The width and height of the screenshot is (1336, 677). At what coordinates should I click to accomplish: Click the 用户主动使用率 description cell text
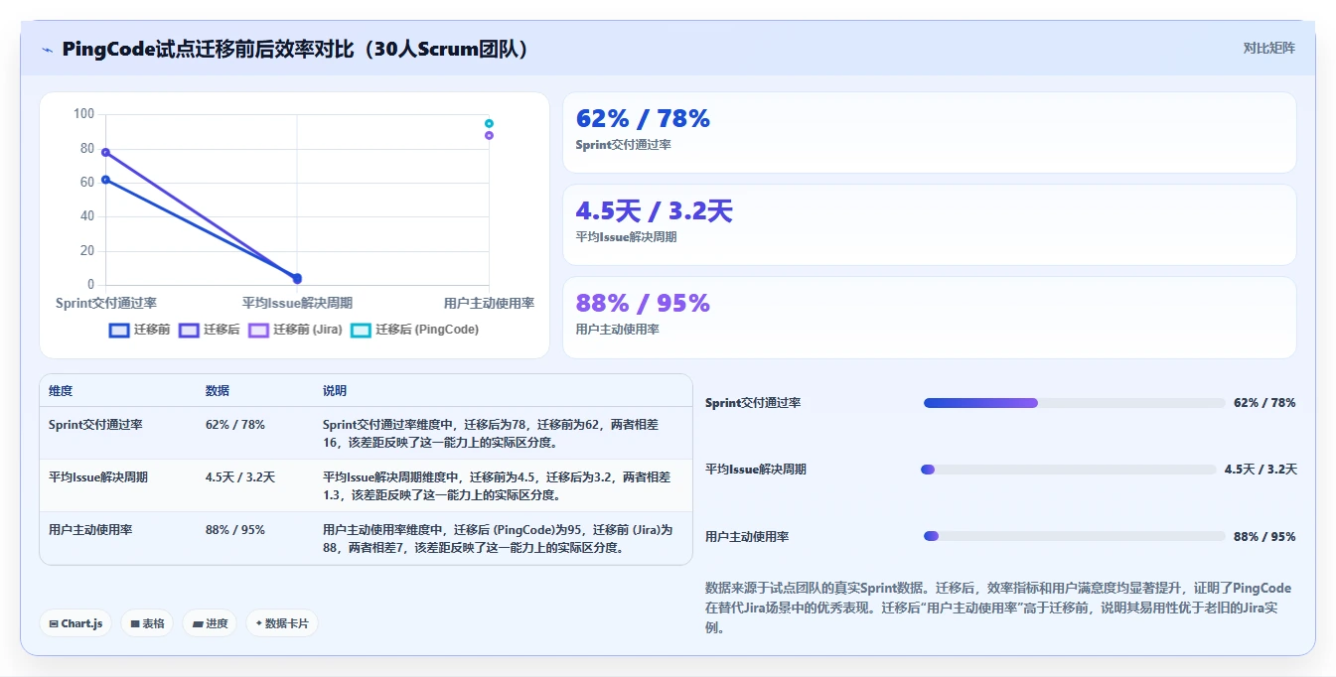coord(498,539)
